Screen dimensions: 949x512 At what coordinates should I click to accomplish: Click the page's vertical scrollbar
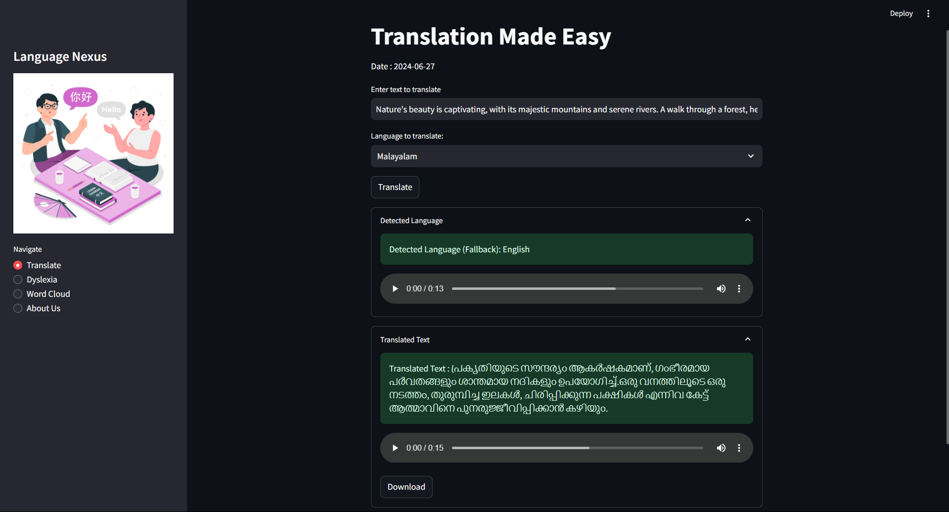tap(947, 237)
